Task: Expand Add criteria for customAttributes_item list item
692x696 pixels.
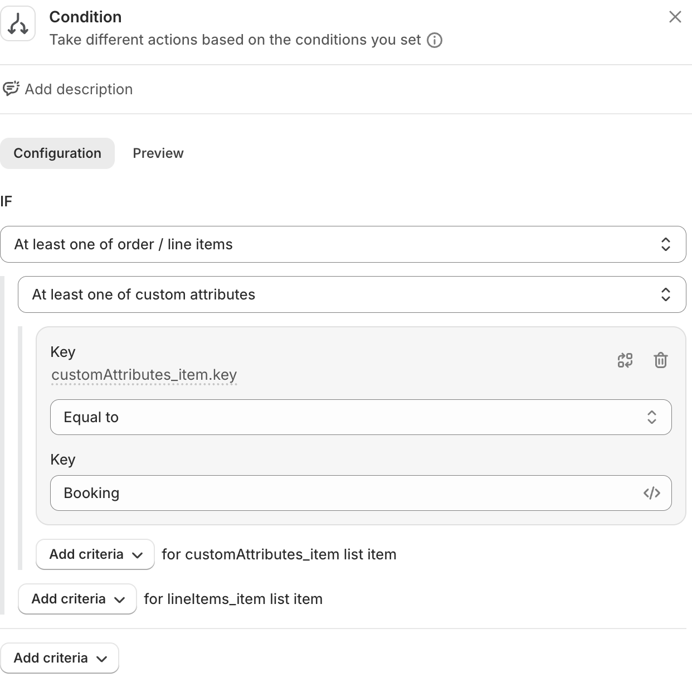Action: [95, 554]
